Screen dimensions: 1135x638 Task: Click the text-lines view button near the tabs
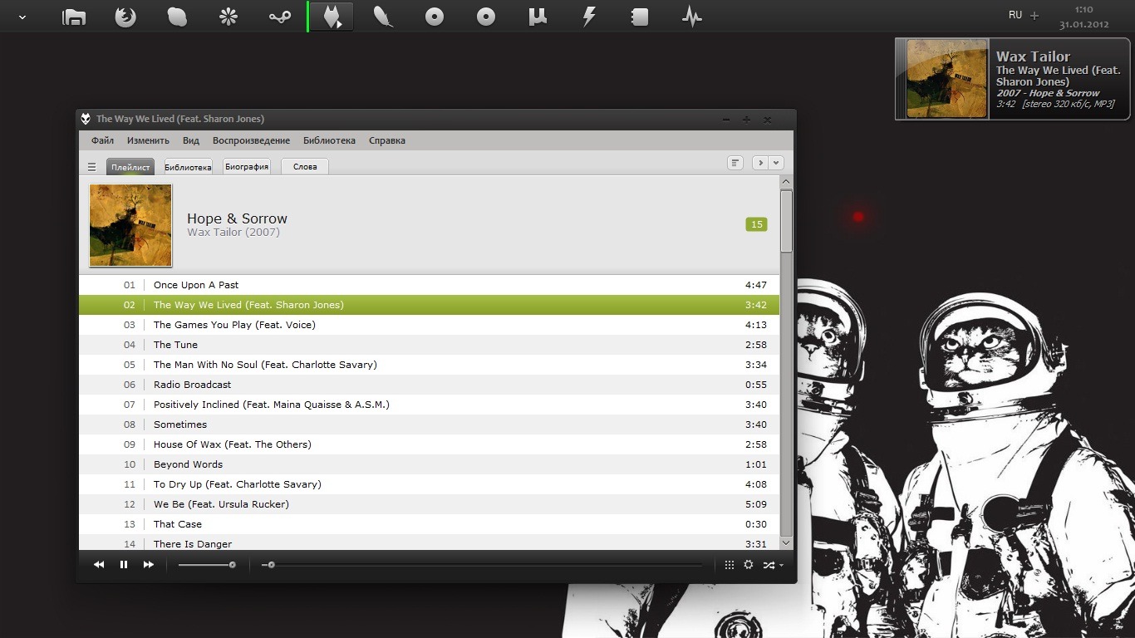[x=735, y=163]
